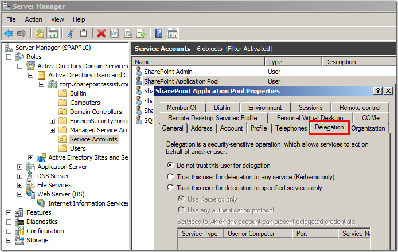Select 'Do not trust this user for delegation'

[170, 165]
